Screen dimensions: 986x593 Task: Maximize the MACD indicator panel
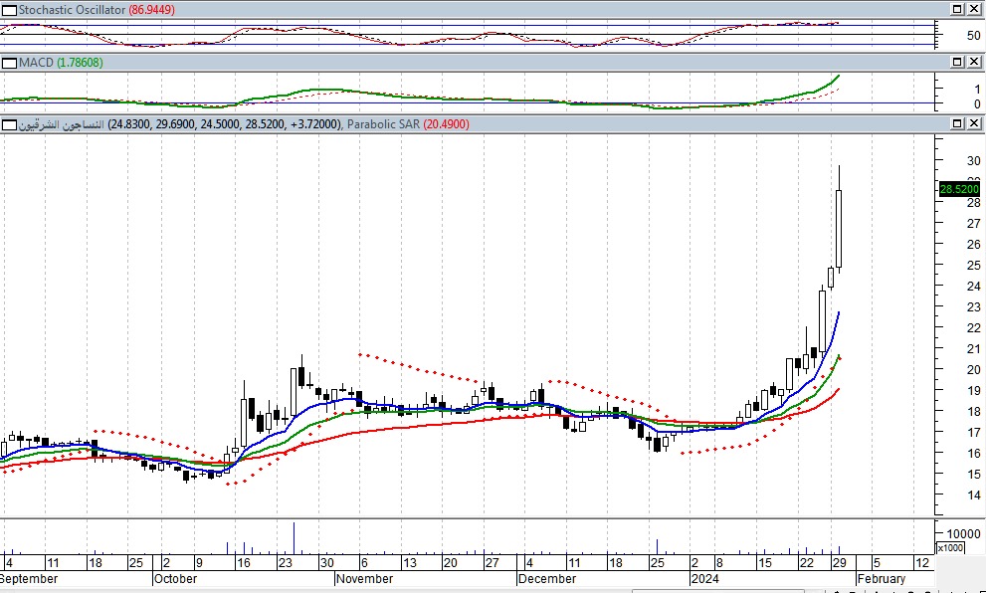click(956, 63)
